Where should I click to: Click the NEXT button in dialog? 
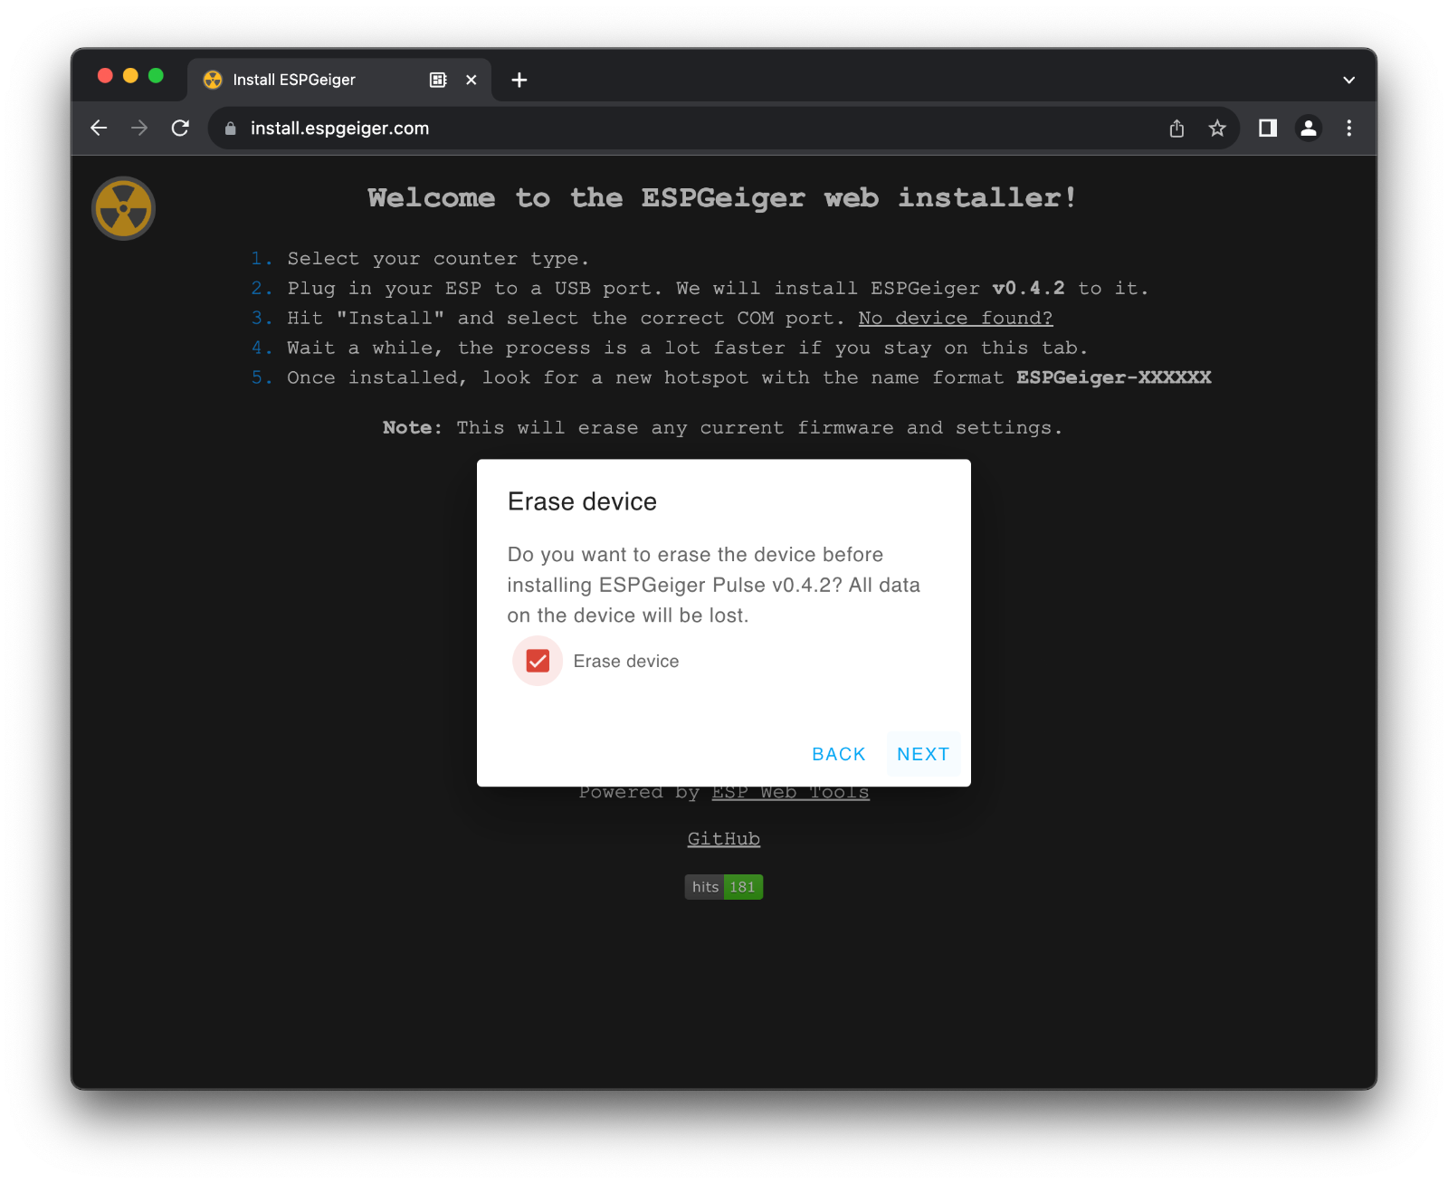(923, 754)
